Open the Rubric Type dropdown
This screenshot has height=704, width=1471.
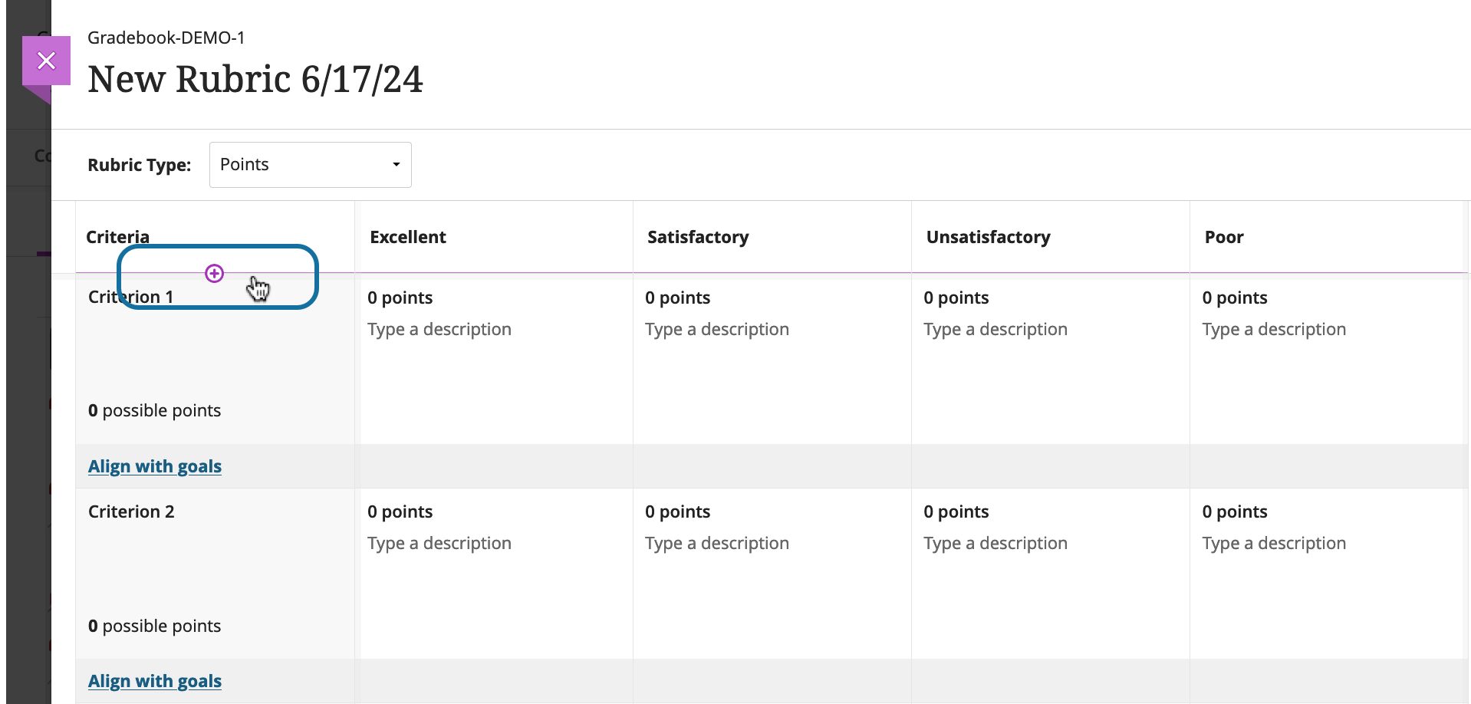310,164
